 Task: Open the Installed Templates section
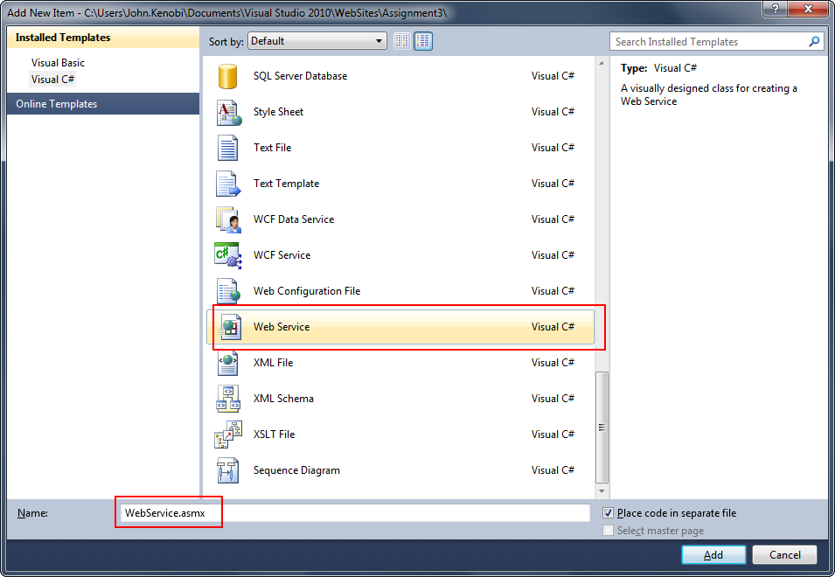point(103,38)
